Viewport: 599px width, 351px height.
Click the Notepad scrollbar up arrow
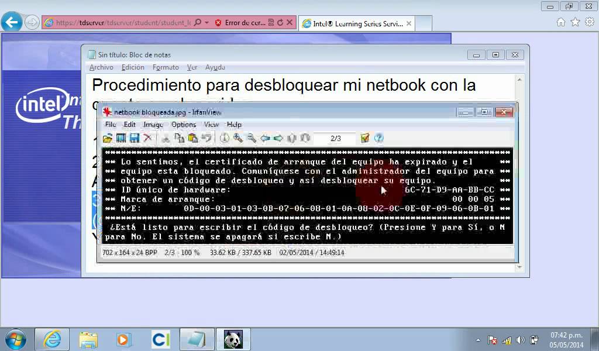click(519, 80)
